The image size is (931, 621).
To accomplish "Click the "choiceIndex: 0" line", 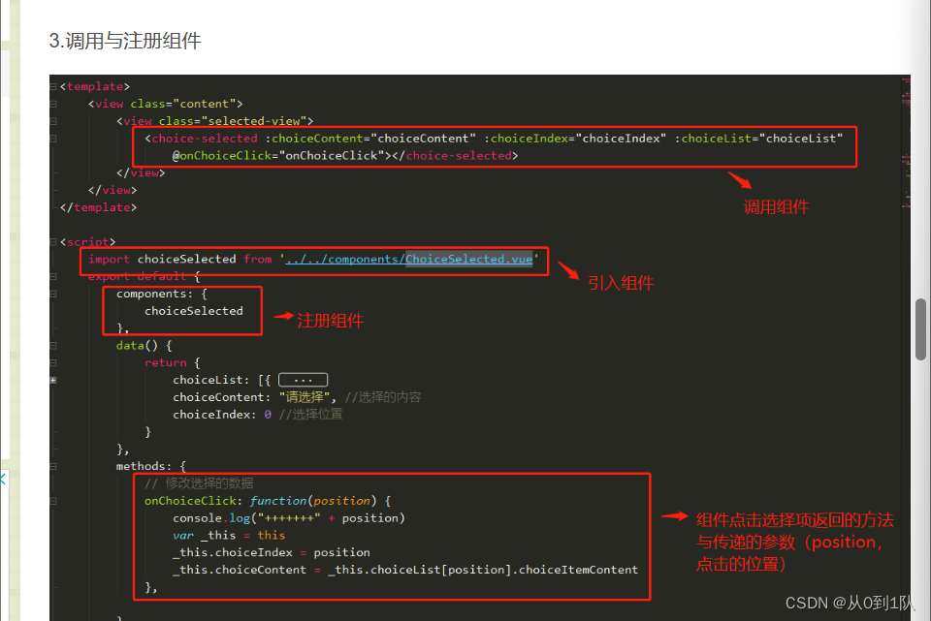I will pyautogui.click(x=222, y=414).
